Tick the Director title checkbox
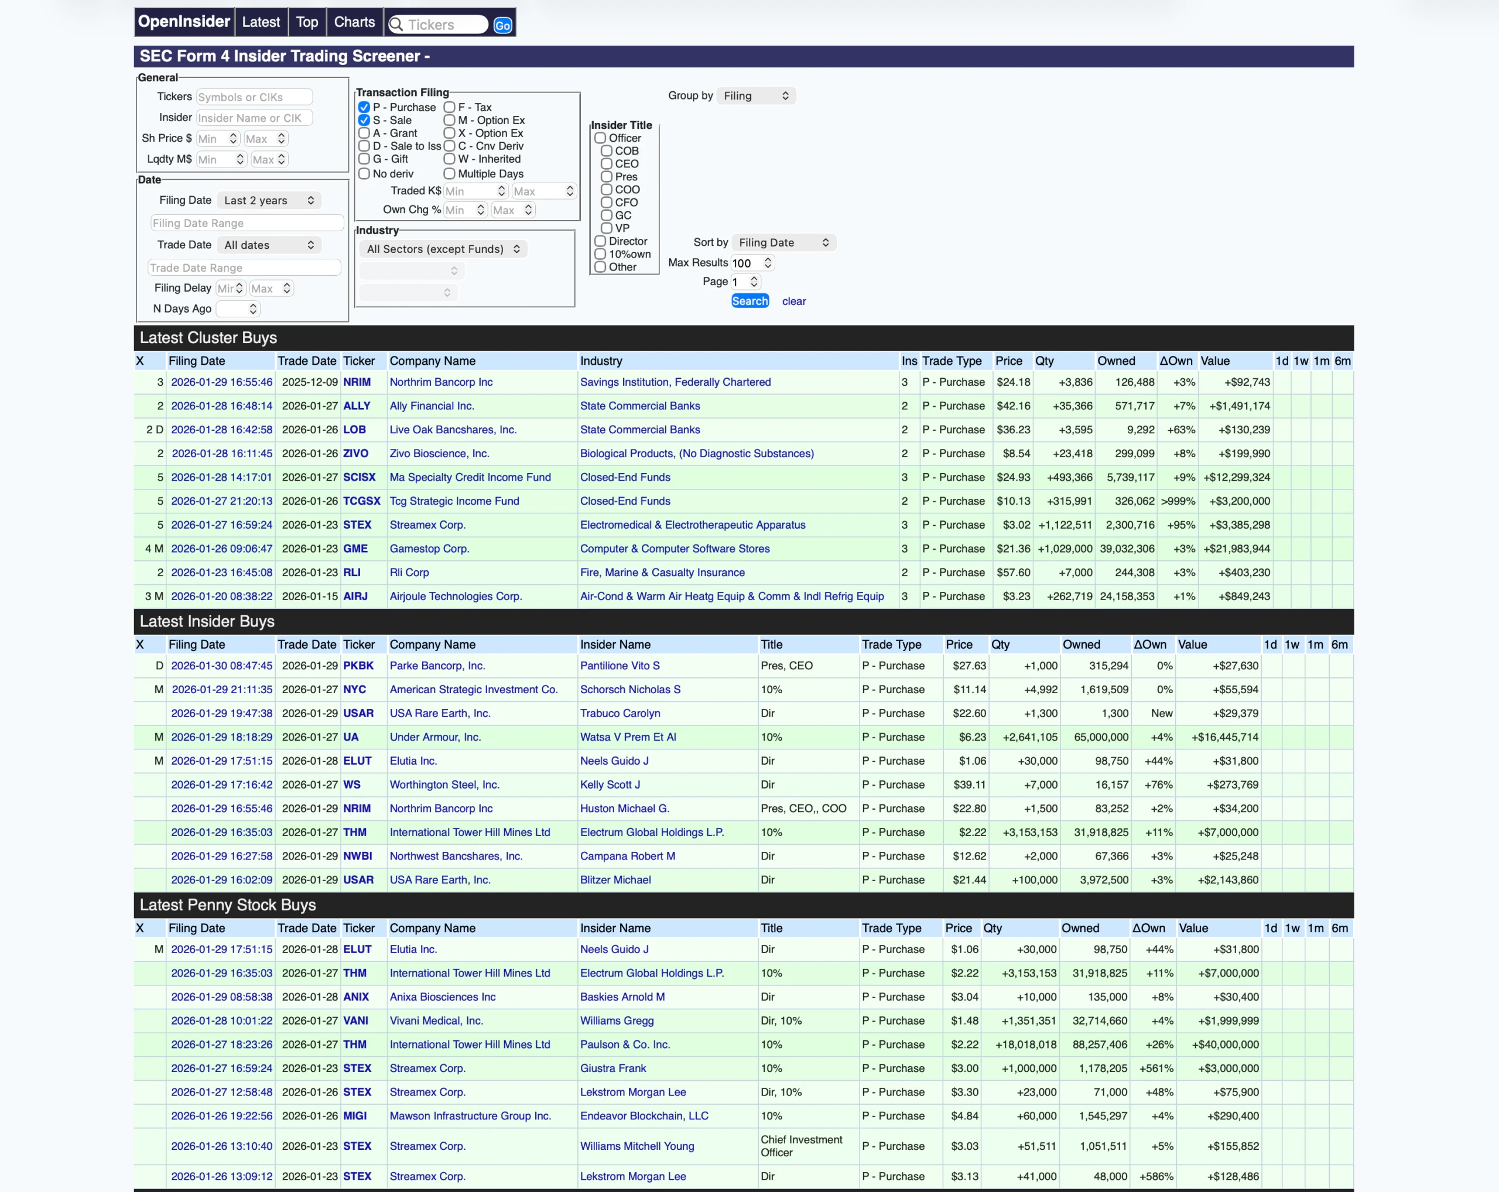This screenshot has height=1192, width=1499. [600, 241]
